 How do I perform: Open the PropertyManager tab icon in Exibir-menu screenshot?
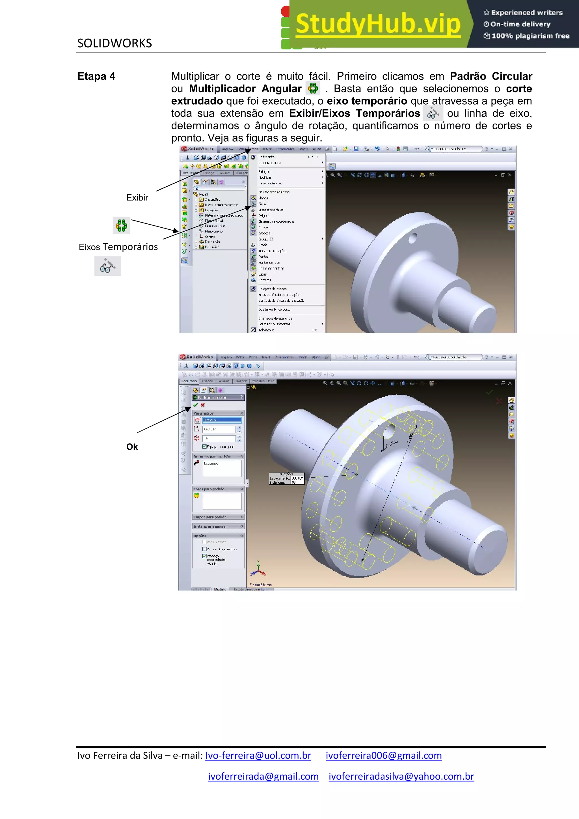[x=205, y=182]
